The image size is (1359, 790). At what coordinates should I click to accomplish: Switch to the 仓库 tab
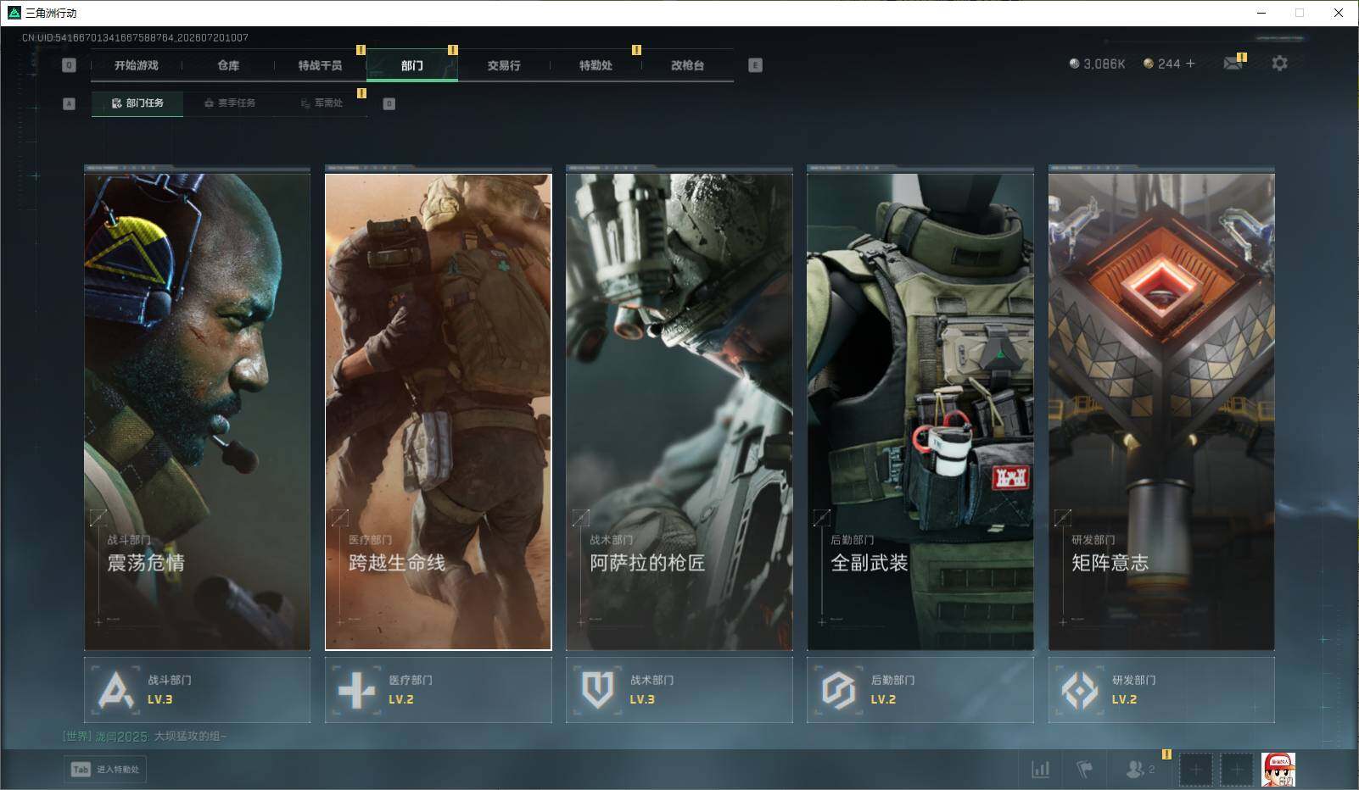point(228,65)
